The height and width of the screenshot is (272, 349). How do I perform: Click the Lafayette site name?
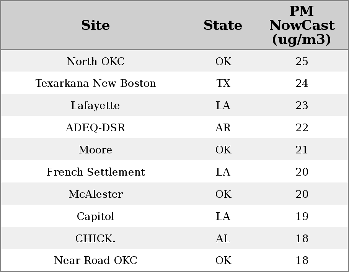(95, 106)
